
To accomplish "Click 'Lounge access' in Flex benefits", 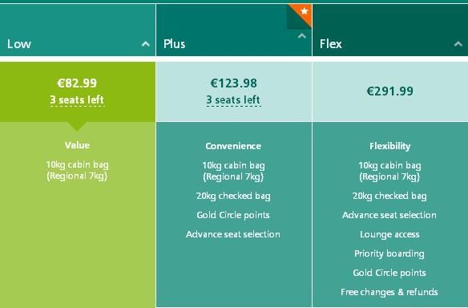I will click(389, 234).
